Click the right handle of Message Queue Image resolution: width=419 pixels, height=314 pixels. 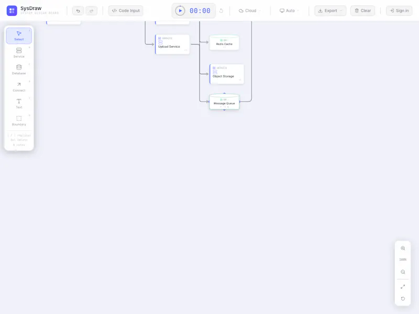pyautogui.click(x=239, y=102)
